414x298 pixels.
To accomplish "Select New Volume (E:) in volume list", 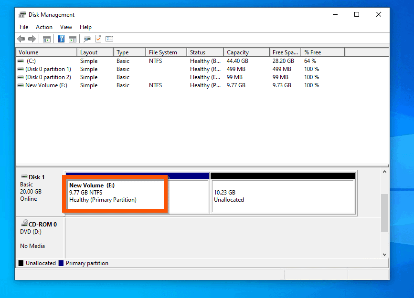I will pyautogui.click(x=202, y=85).
